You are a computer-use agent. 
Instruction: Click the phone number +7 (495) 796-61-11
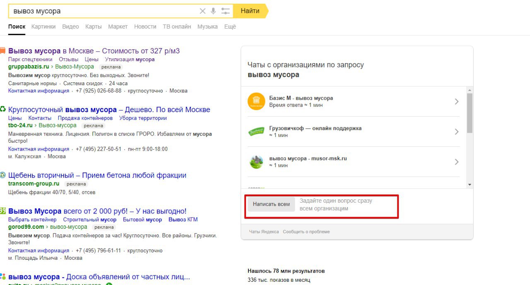click(99, 251)
